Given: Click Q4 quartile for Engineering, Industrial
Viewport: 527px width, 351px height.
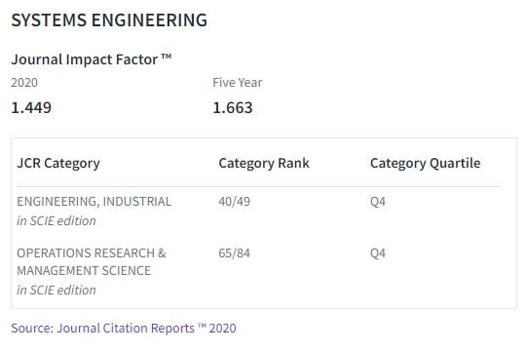Looking at the screenshot, I should click(x=378, y=202).
